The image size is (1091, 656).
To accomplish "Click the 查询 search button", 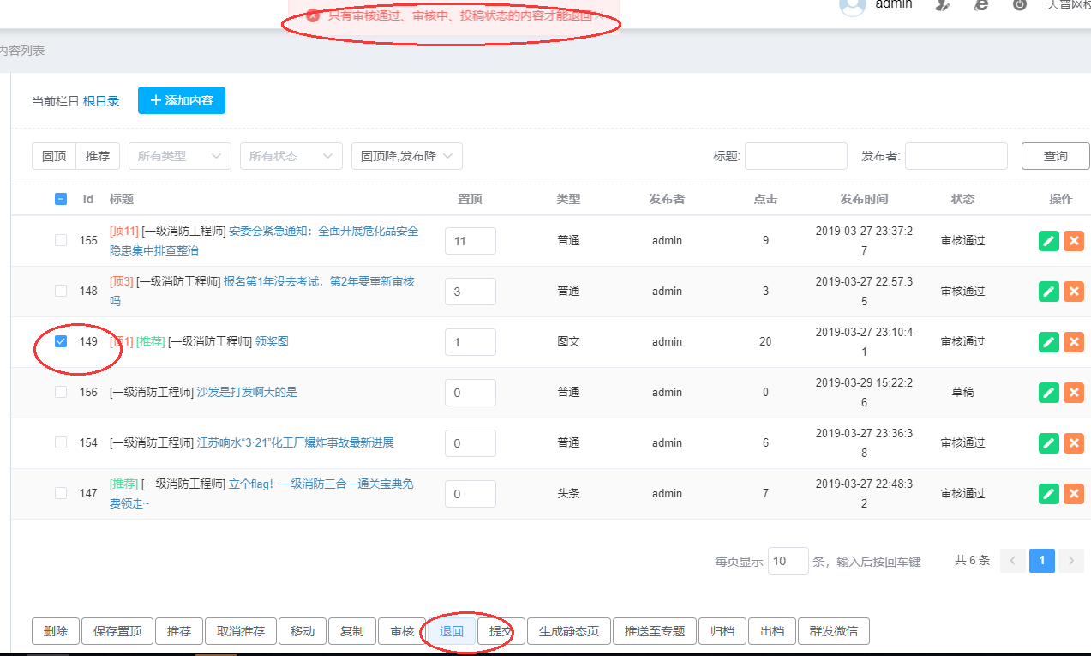I will (x=1055, y=156).
